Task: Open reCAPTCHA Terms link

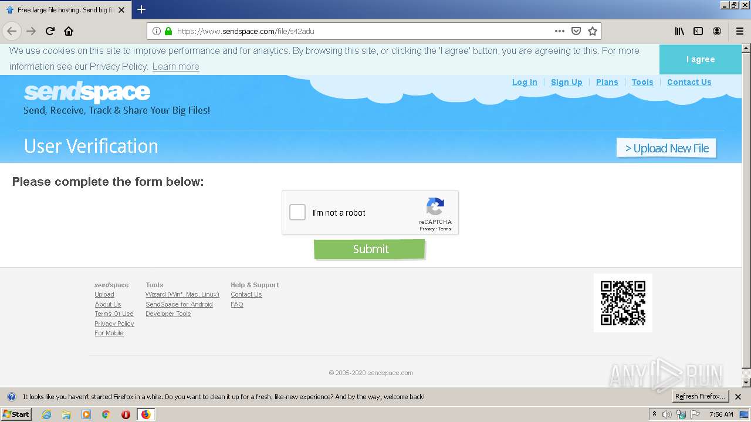Action: (445, 229)
